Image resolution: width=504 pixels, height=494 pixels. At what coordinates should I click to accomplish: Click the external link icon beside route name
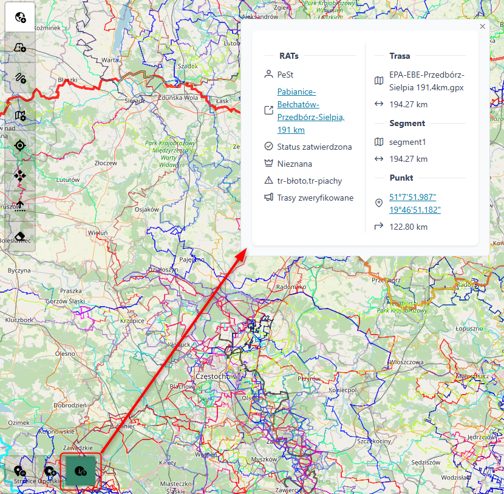[x=268, y=111]
